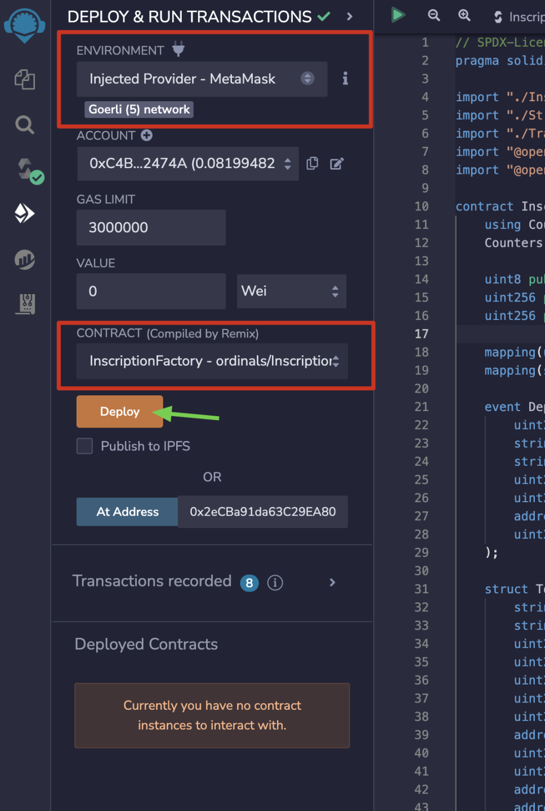Add a new account with plus icon

pos(147,136)
